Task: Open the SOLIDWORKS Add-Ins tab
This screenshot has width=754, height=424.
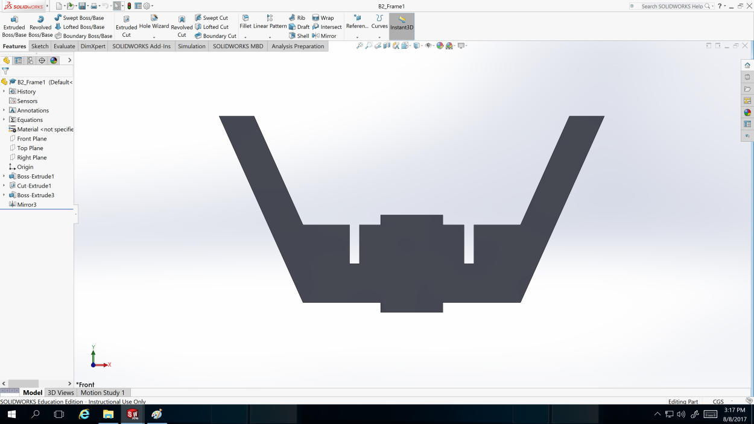Action: tap(141, 46)
